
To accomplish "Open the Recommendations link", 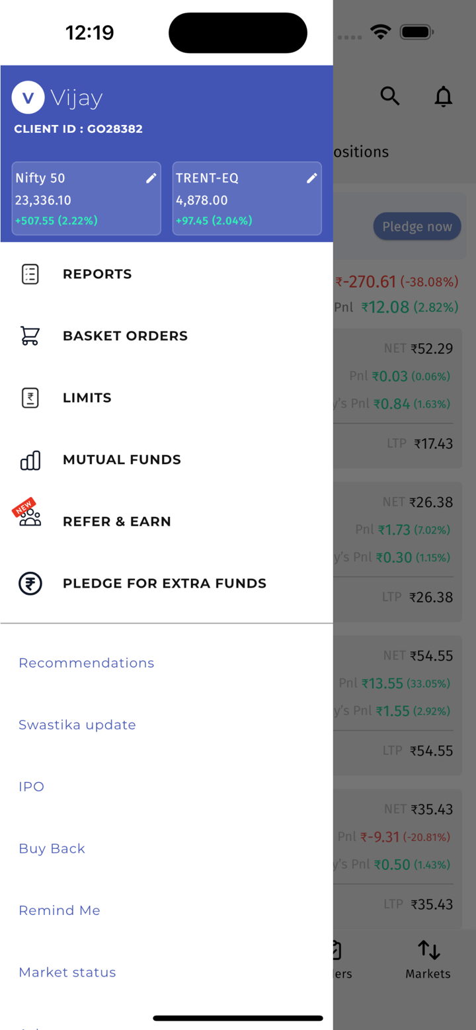I will (x=86, y=663).
